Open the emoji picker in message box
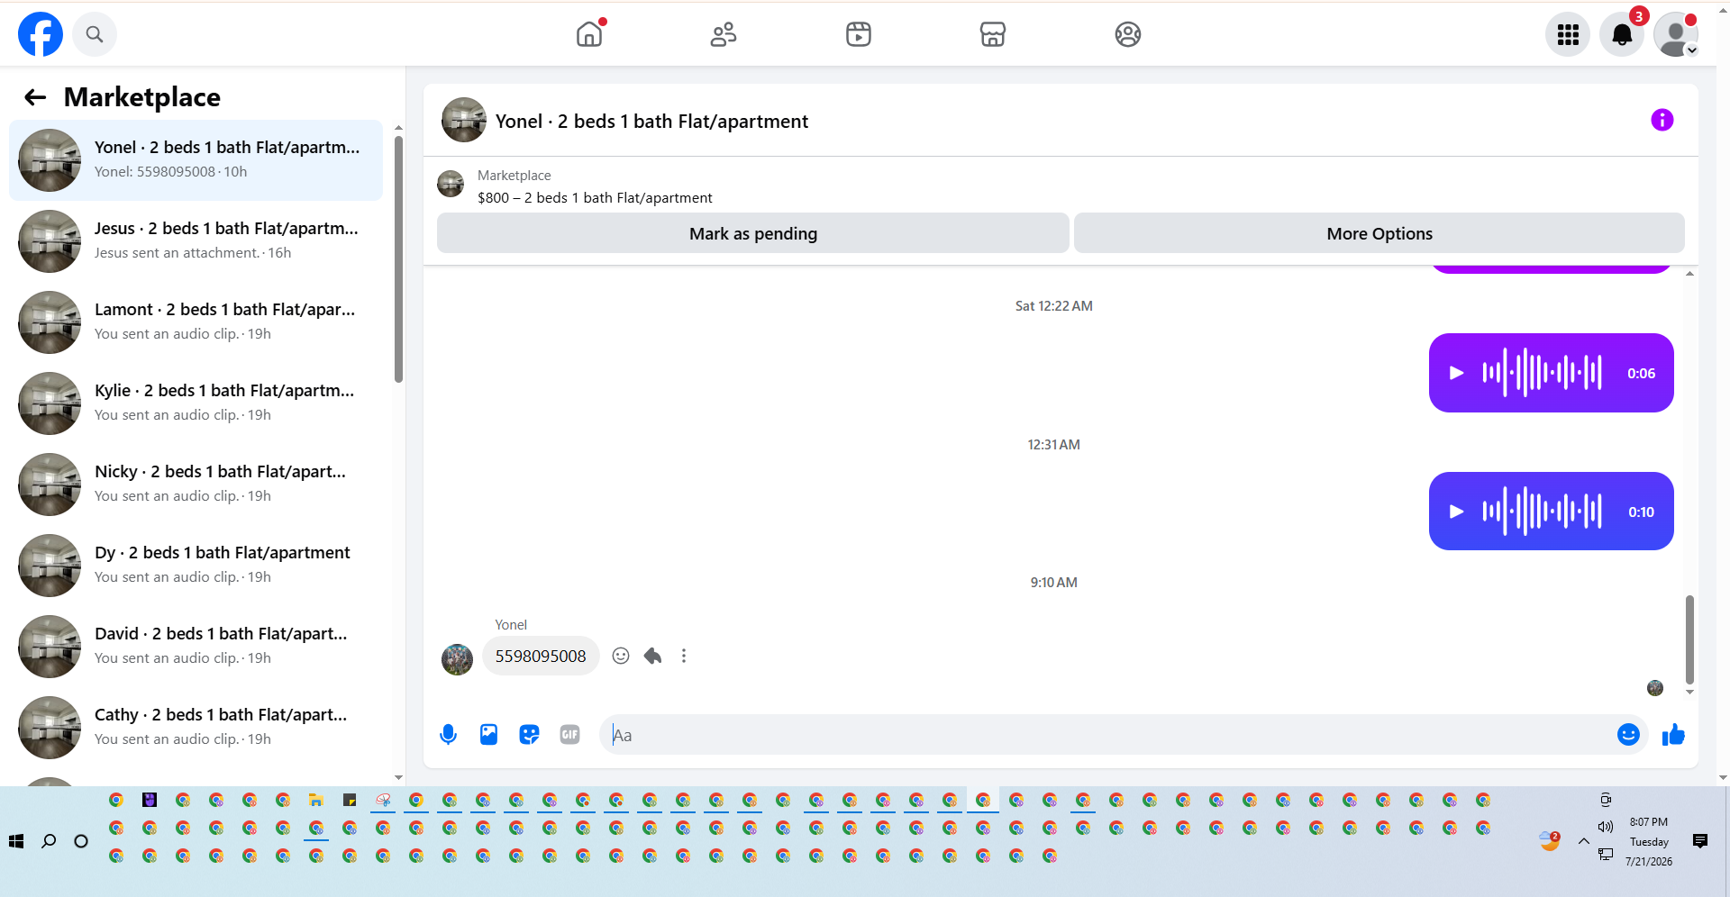 pyautogui.click(x=1628, y=735)
